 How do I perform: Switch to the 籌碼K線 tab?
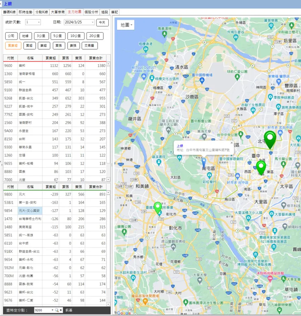pyautogui.click(x=9, y=12)
